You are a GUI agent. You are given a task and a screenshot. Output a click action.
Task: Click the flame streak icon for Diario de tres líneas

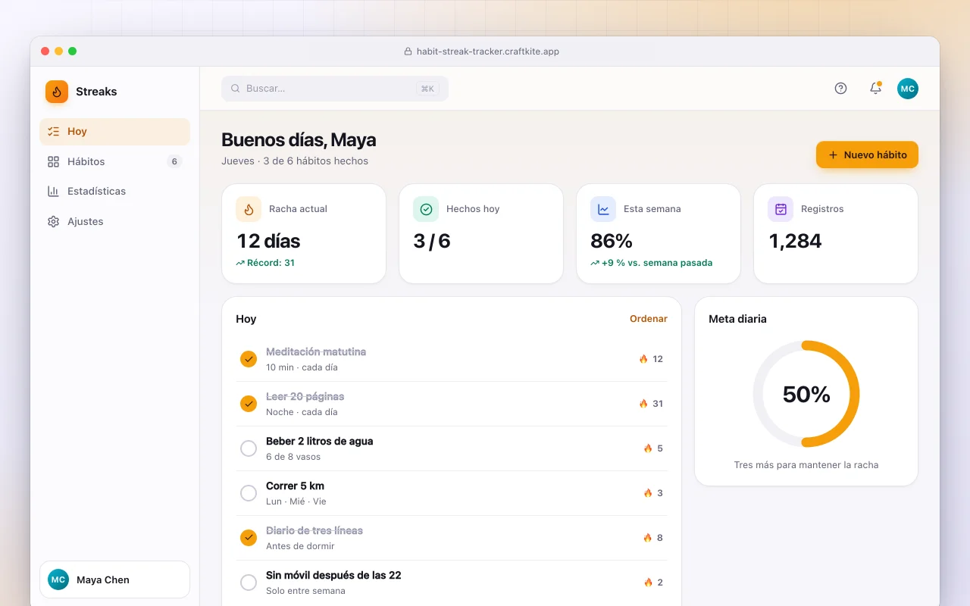click(648, 538)
